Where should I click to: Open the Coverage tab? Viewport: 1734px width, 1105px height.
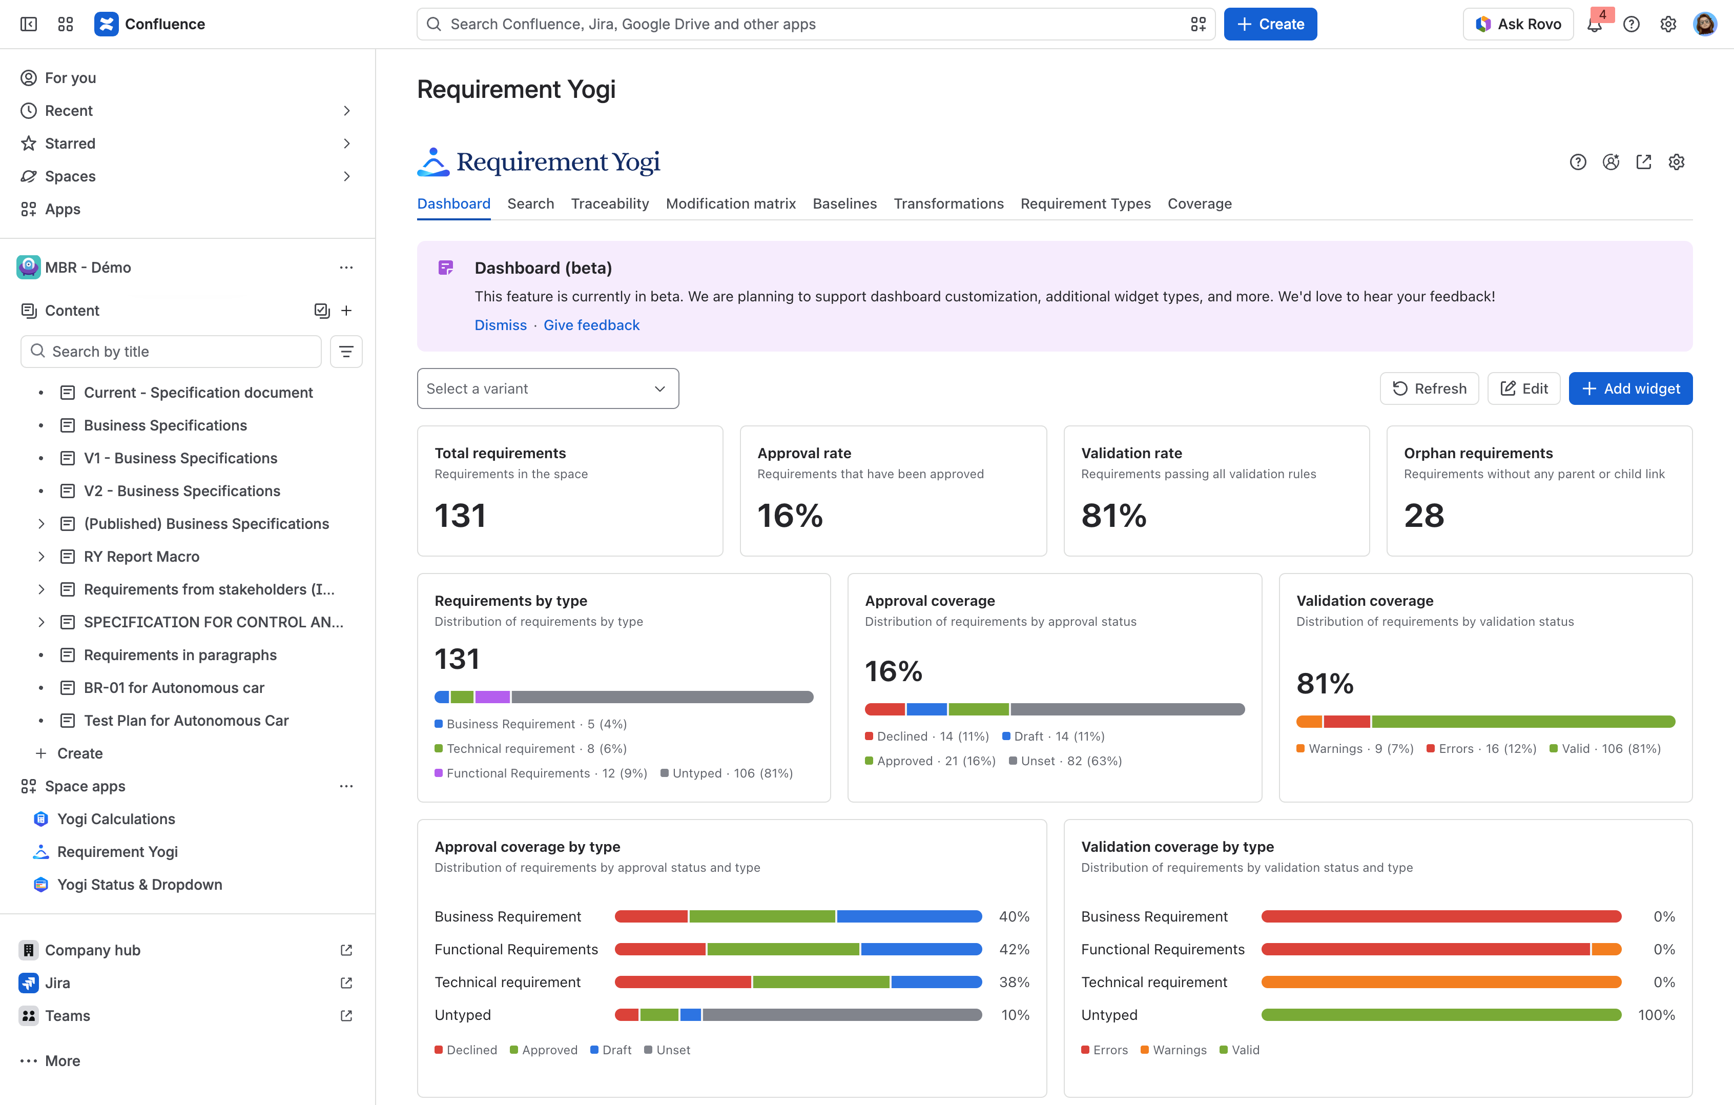coord(1200,204)
